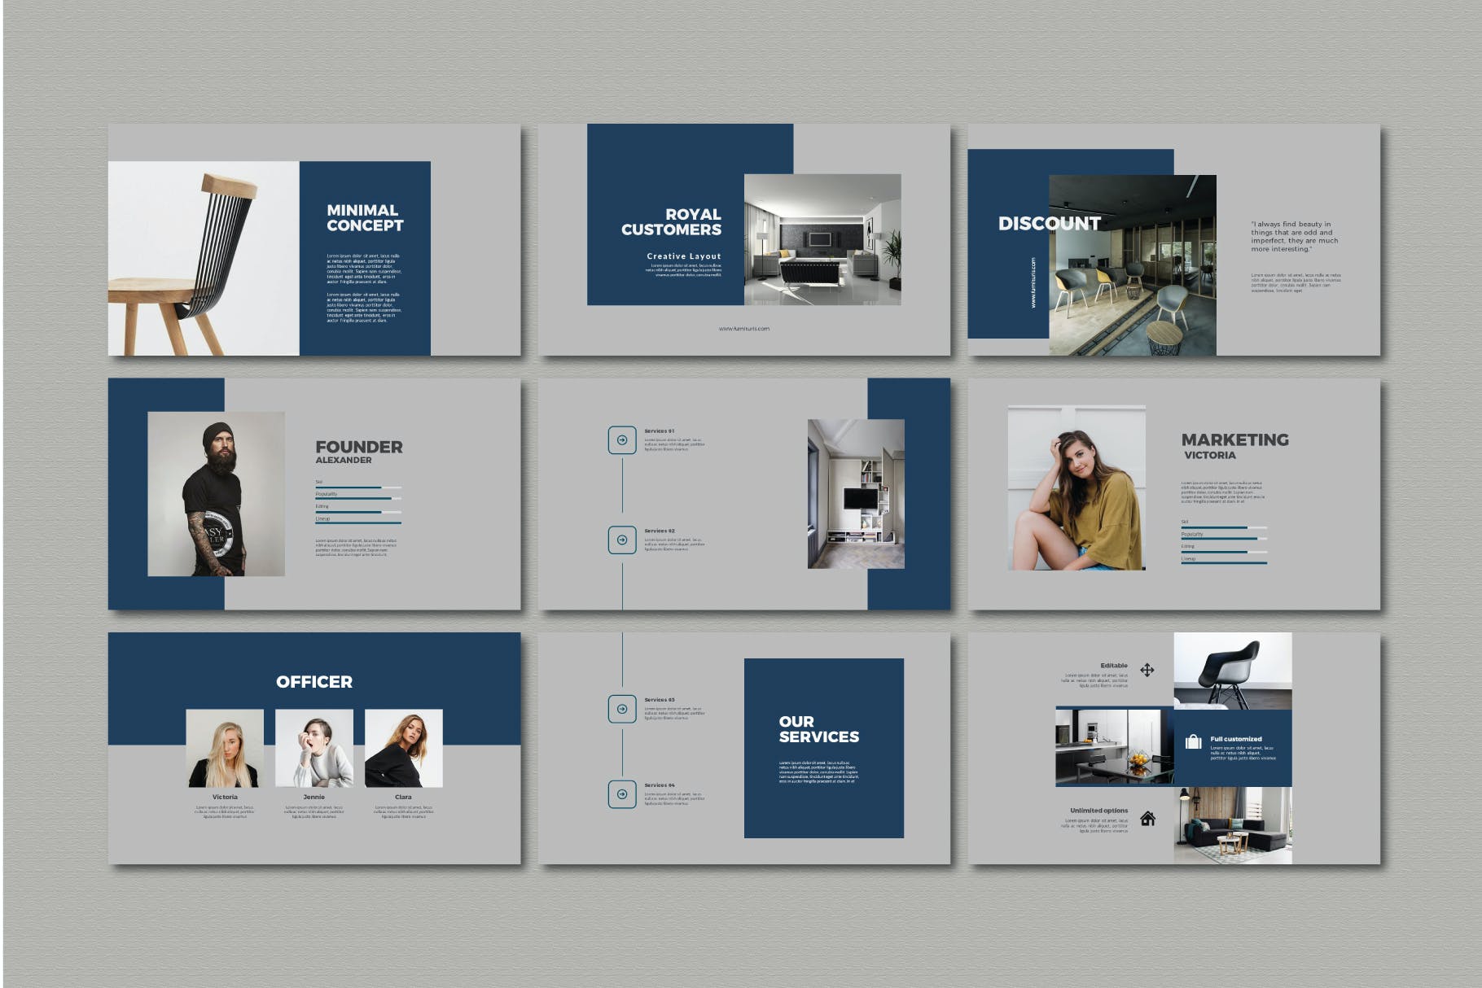This screenshot has width=1482, height=988.
Task: Click the vertical website URL on Discount slide
Action: 1033,282
